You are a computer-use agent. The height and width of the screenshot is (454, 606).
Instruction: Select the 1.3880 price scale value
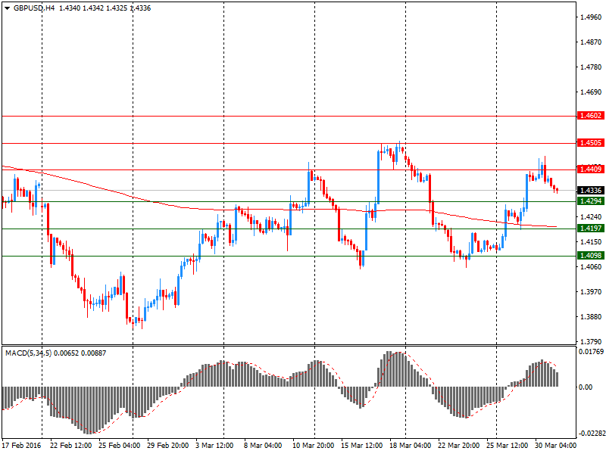591,317
